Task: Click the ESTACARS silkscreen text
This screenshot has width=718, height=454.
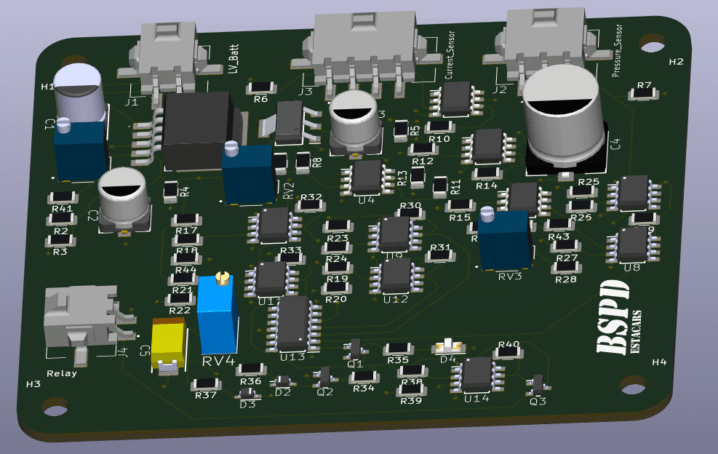Action: point(636,332)
